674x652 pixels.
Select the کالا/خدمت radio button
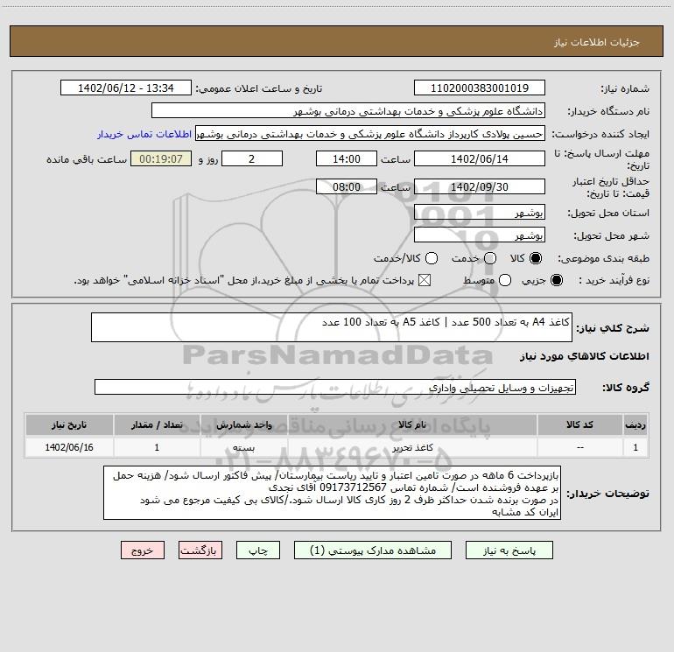(x=432, y=258)
